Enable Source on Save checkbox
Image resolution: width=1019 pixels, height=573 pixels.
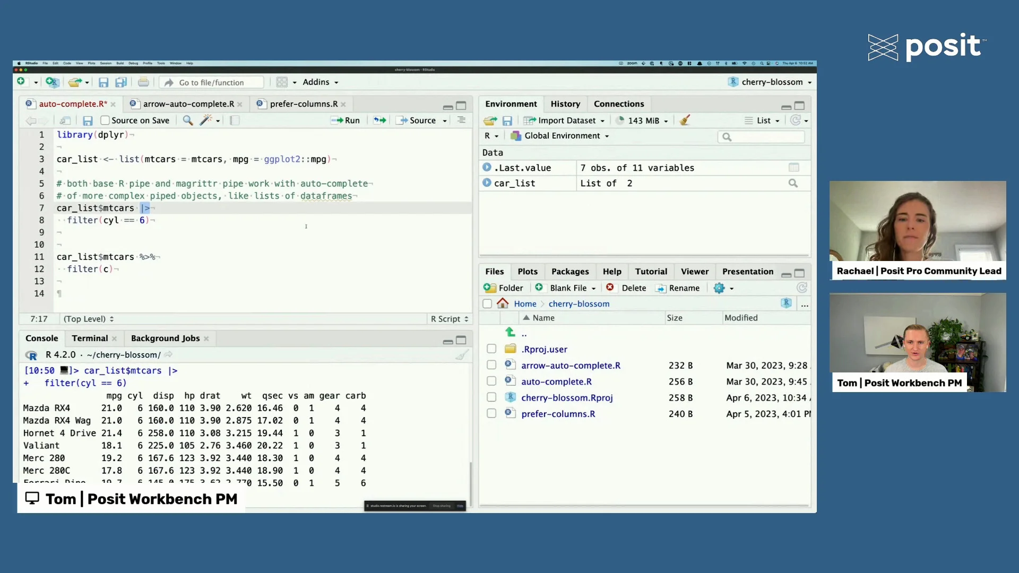105,120
